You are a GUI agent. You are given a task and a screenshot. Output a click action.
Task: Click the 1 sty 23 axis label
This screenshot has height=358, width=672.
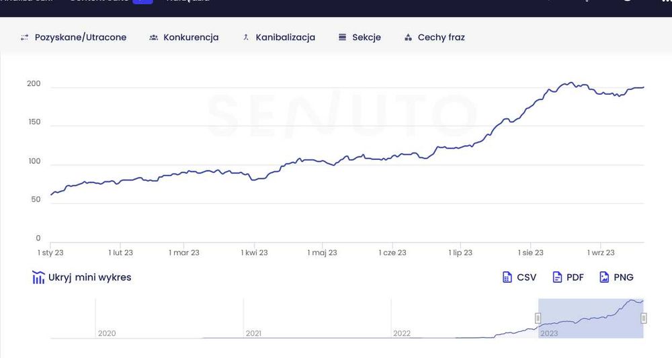click(x=50, y=253)
